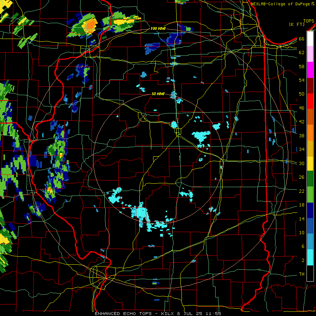
Task: Click the '30' legend value
Action: [302, 163]
